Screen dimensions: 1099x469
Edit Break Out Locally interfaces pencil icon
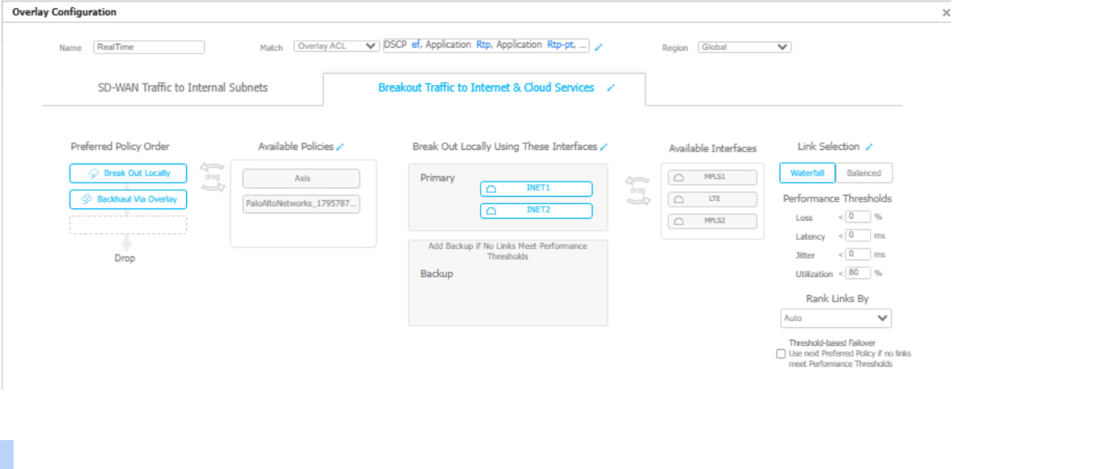tap(603, 147)
